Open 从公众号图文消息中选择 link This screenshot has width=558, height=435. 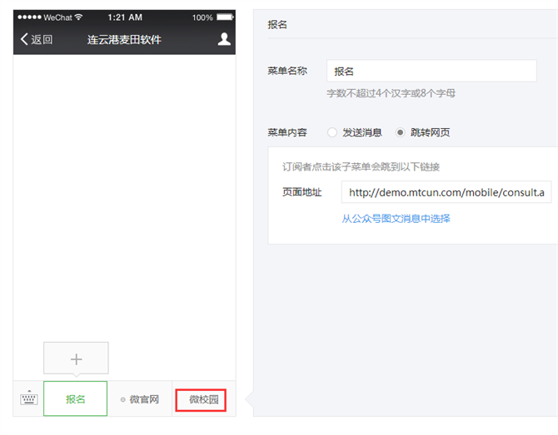pos(396,219)
